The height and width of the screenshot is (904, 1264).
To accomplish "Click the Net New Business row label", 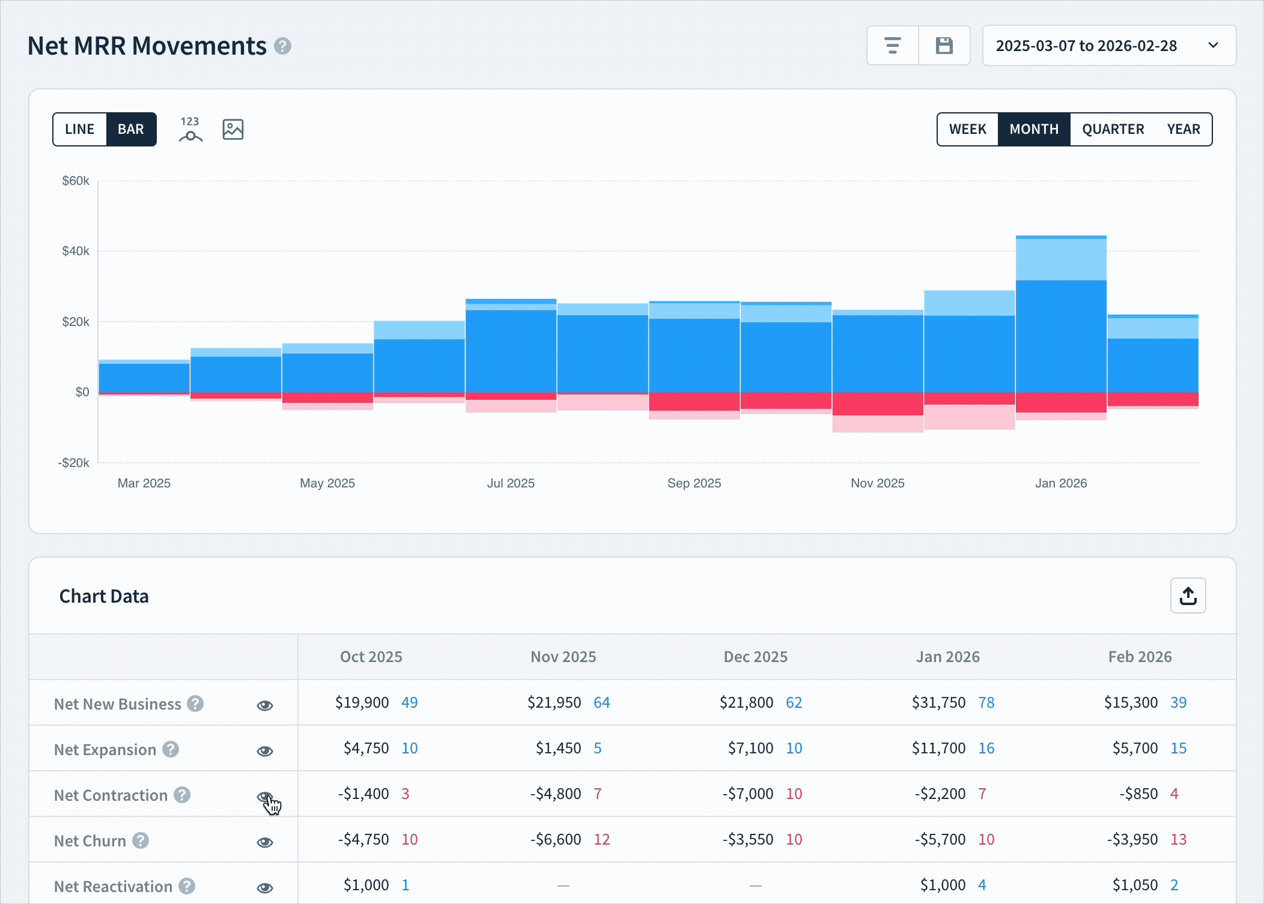I will pyautogui.click(x=117, y=704).
